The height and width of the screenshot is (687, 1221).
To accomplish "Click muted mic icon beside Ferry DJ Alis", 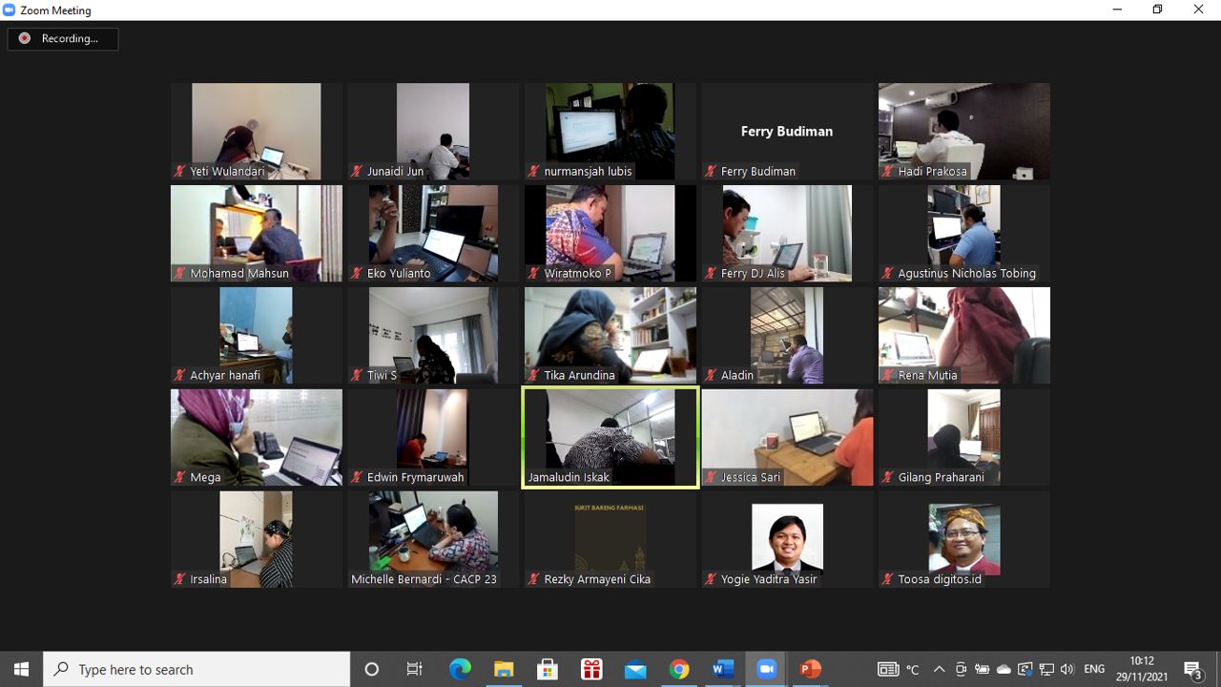I will coord(711,274).
